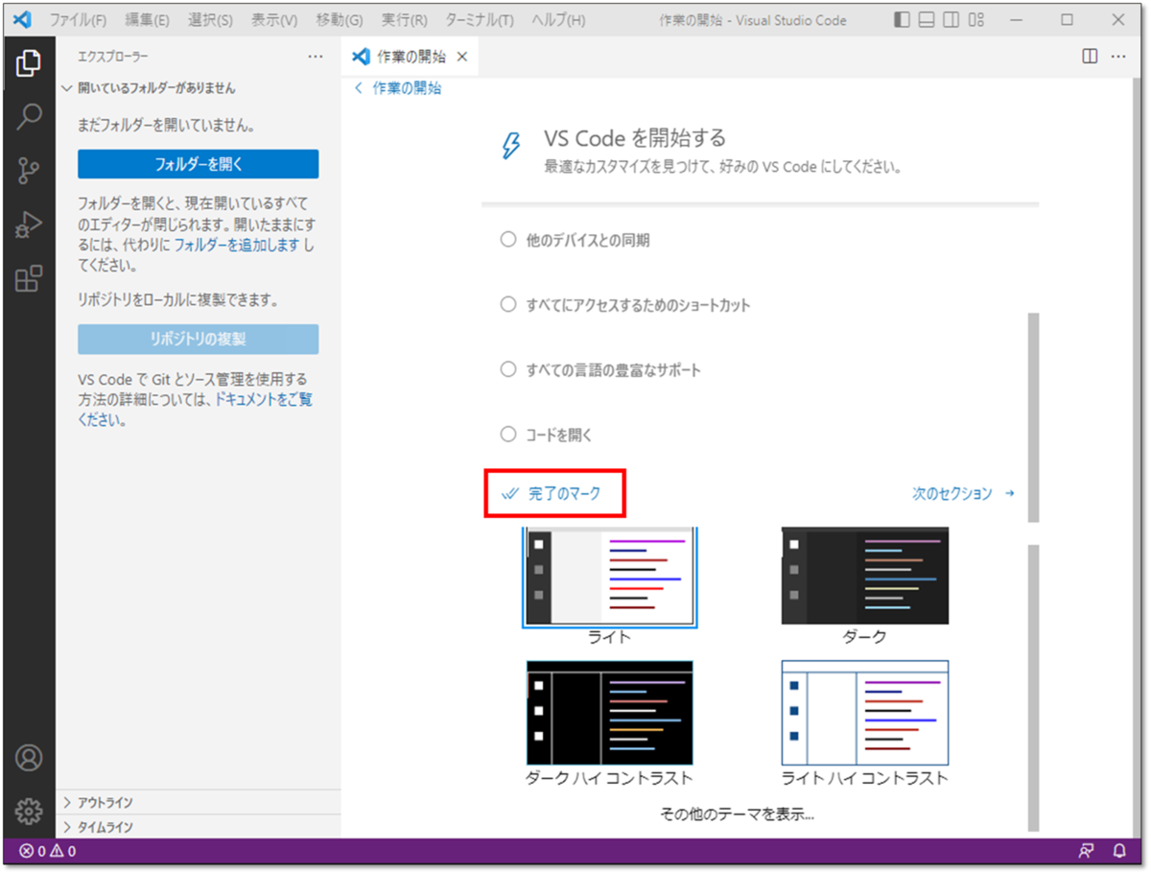Click errors and warnings status bar indicator
Viewport: 1151px width, 874px height.
point(48,851)
